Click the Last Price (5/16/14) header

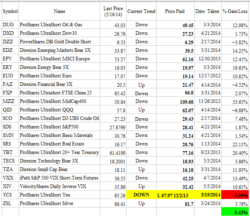[113, 11]
